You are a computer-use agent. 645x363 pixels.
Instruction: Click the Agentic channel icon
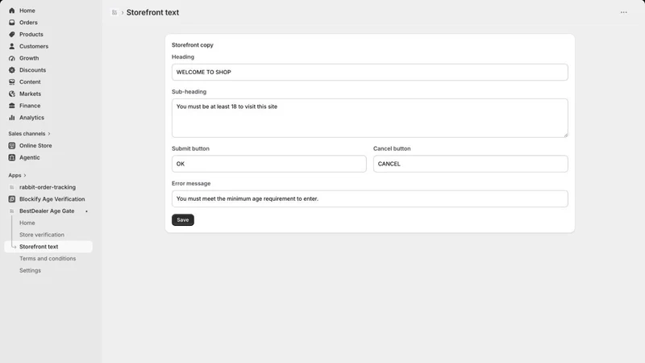(x=12, y=157)
